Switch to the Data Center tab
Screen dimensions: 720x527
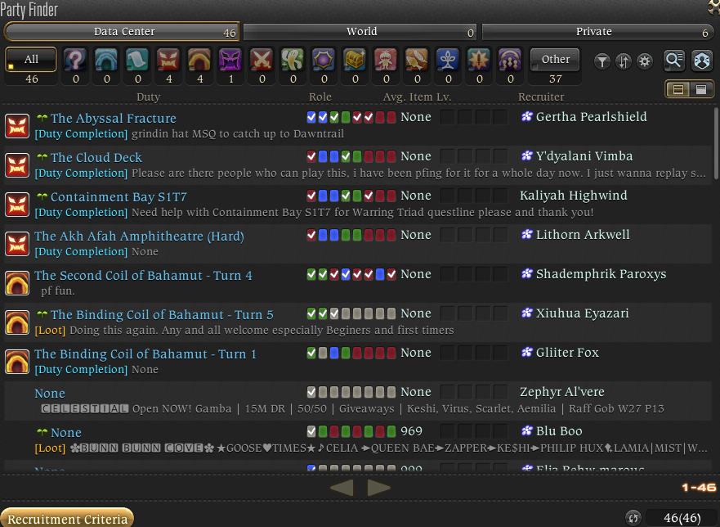(122, 32)
